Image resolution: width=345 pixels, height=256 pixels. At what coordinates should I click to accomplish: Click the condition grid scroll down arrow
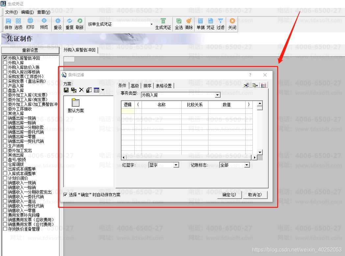click(260, 152)
